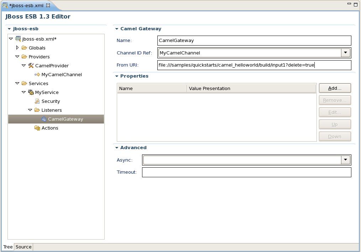Select the MyCamelChannel tree item

[62, 74]
